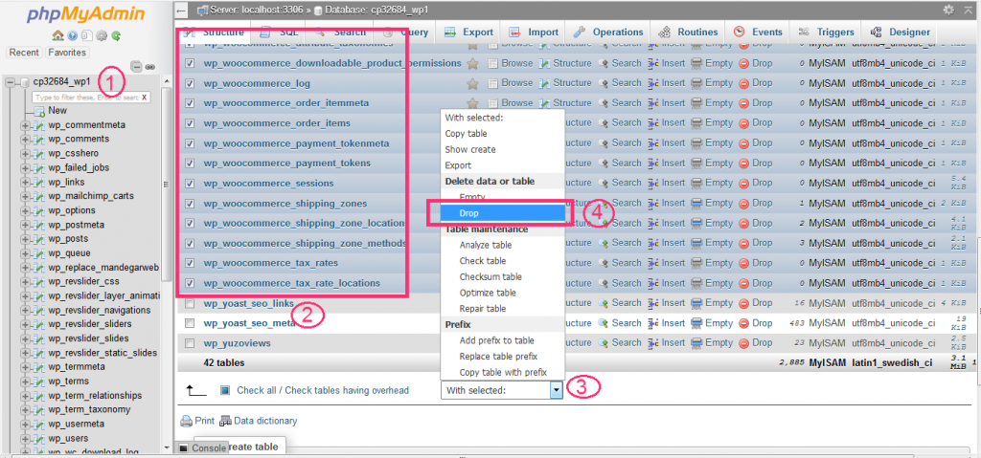
Task: Drop the wp_yoast_seo_links row
Action: pos(756,303)
